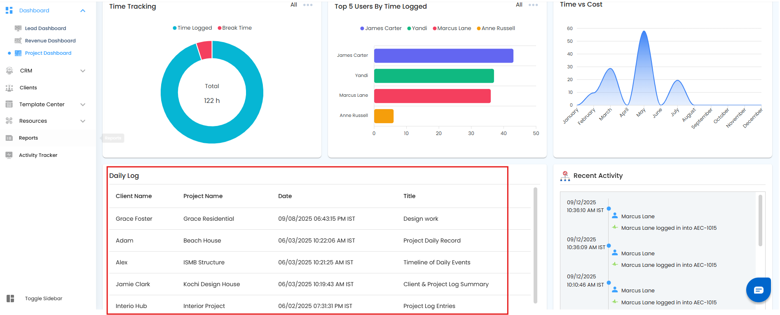Click the Recent Activity hierarchy icon

pos(565,176)
